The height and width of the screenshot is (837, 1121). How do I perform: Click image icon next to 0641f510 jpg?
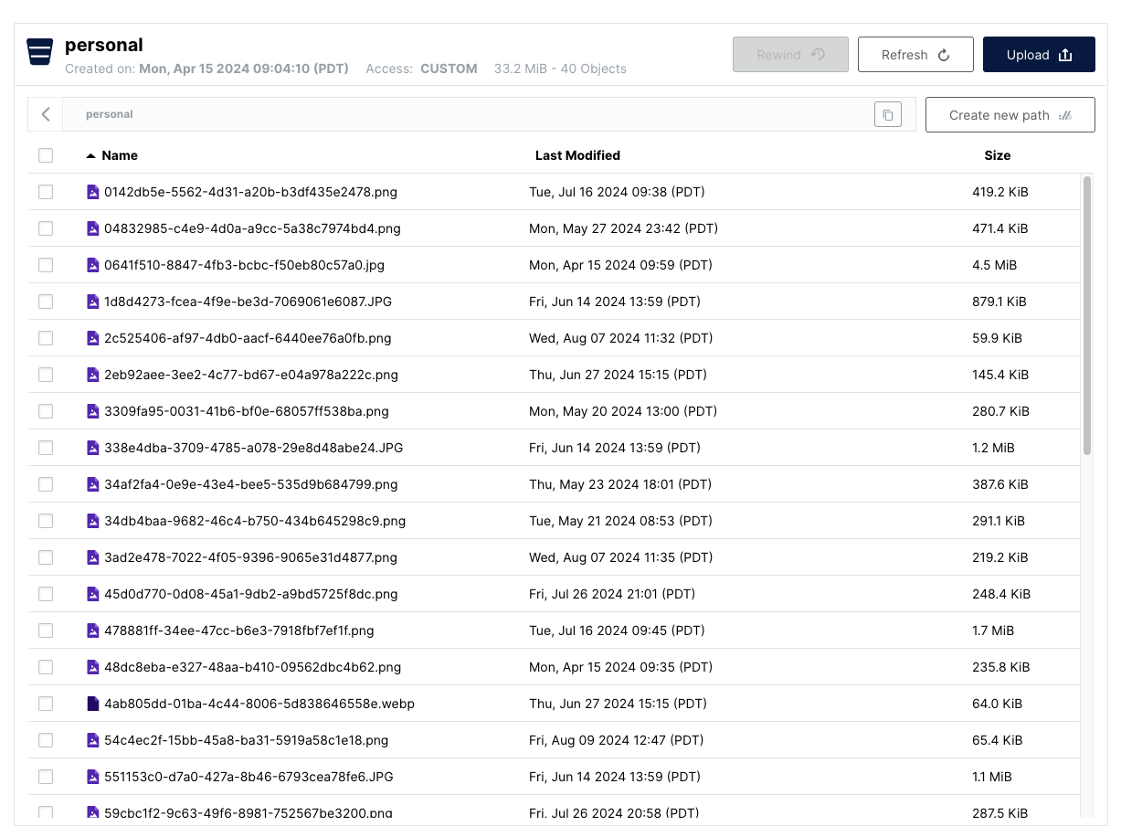pyautogui.click(x=92, y=265)
